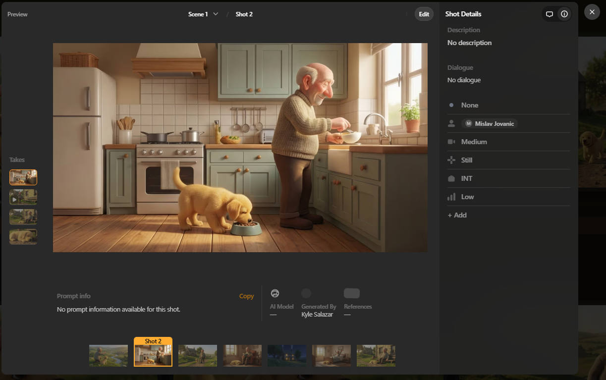Click + Add to add a shot attribute

[x=457, y=215]
